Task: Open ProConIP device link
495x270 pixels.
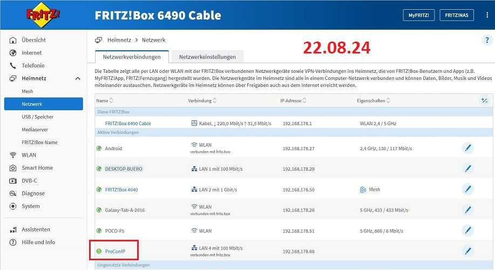Action: tap(115, 251)
